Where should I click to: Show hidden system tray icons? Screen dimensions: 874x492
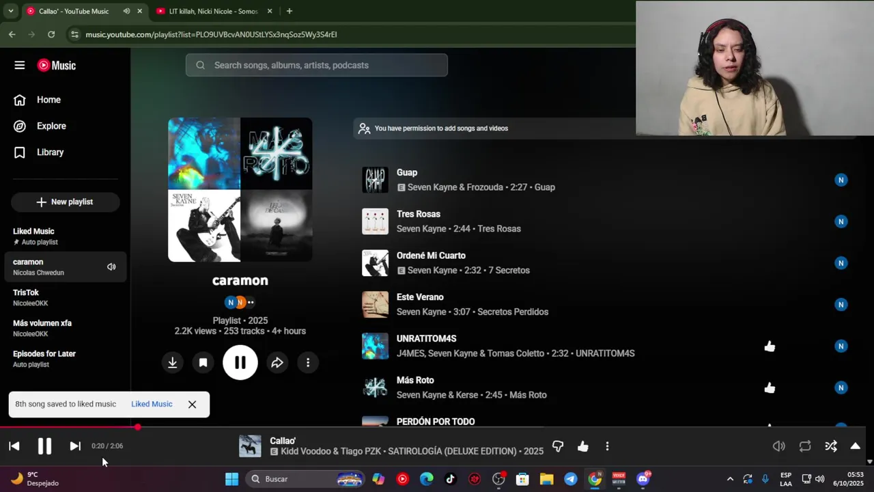(x=729, y=479)
